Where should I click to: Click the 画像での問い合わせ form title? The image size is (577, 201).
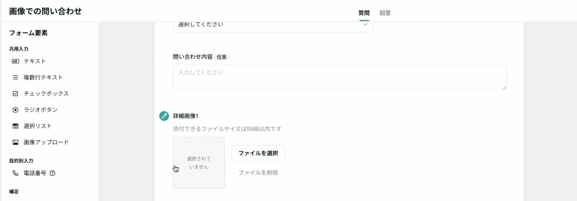point(45,11)
